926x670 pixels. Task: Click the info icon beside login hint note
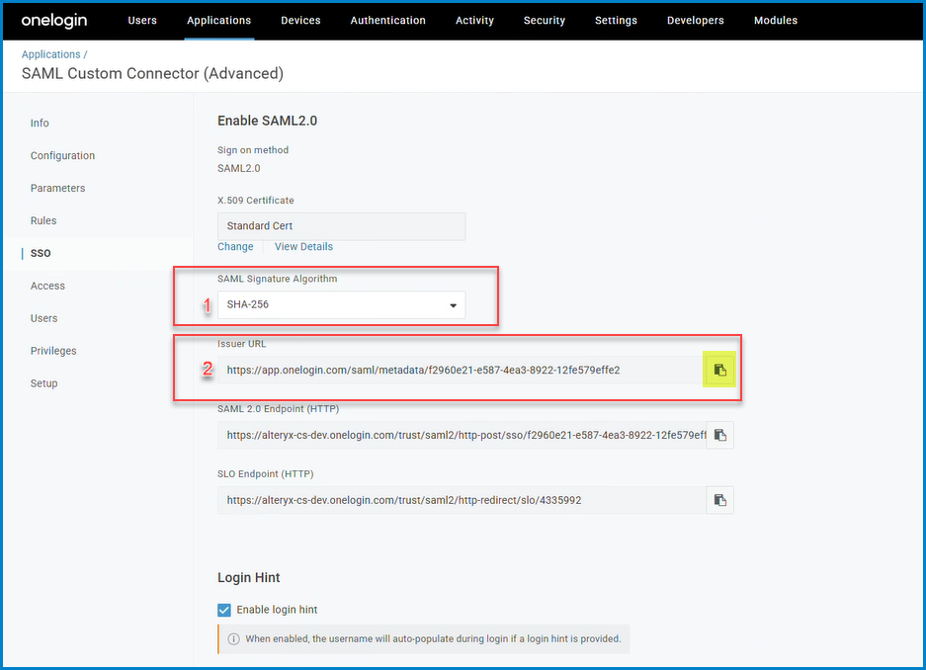234,638
